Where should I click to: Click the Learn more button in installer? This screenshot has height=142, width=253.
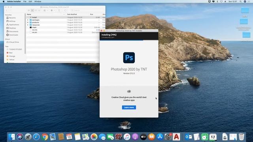pos(129,107)
